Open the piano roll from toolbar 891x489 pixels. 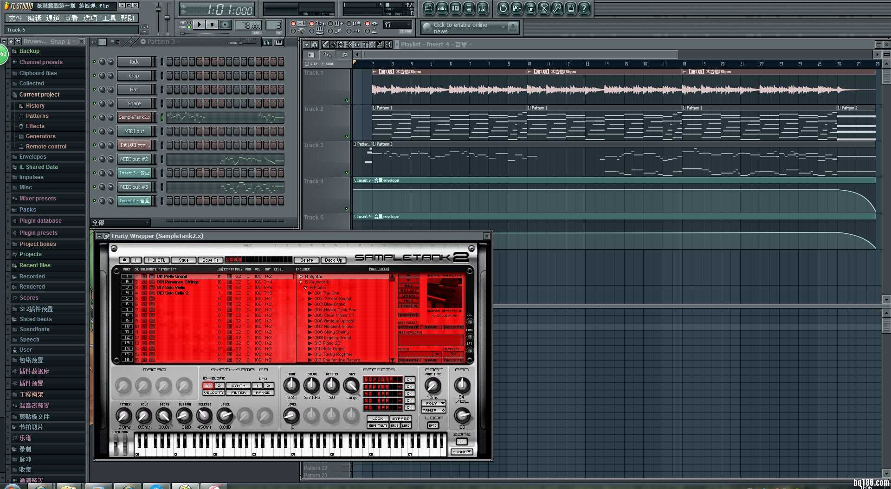tap(455, 8)
